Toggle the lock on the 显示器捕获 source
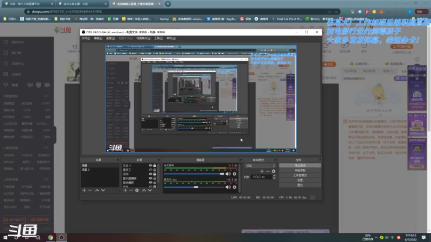 (x=155, y=179)
